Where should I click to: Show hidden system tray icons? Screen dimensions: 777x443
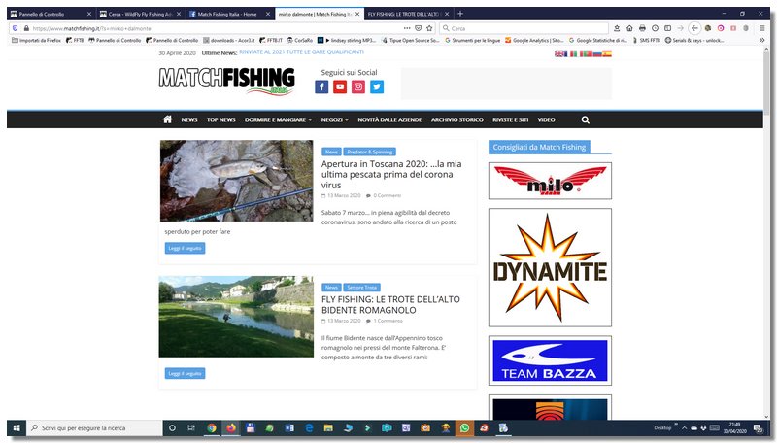tap(685, 427)
